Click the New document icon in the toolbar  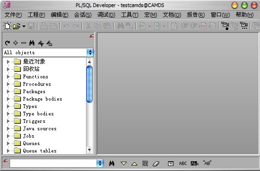coord(7,26)
